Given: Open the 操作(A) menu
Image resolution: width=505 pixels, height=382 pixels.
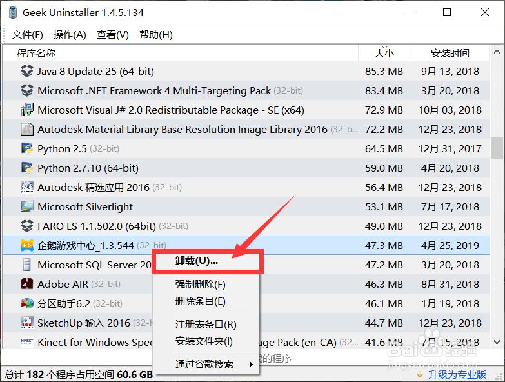Looking at the screenshot, I should [70, 34].
